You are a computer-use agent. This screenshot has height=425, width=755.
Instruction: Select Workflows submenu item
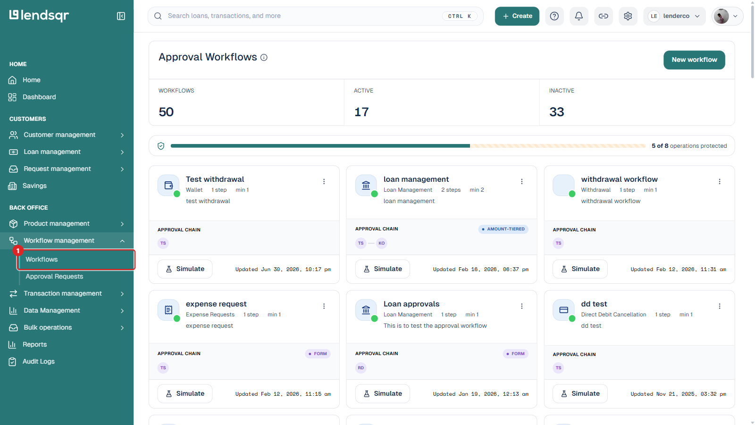76,260
